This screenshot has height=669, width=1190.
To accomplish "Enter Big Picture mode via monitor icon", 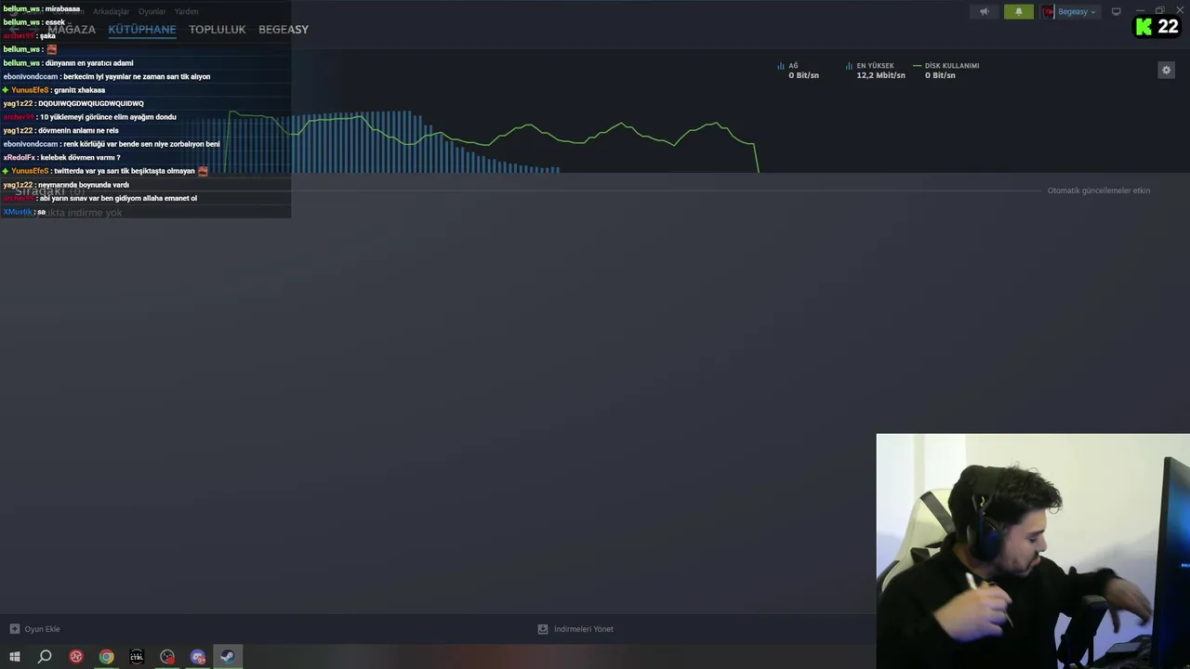I will point(1117,12).
